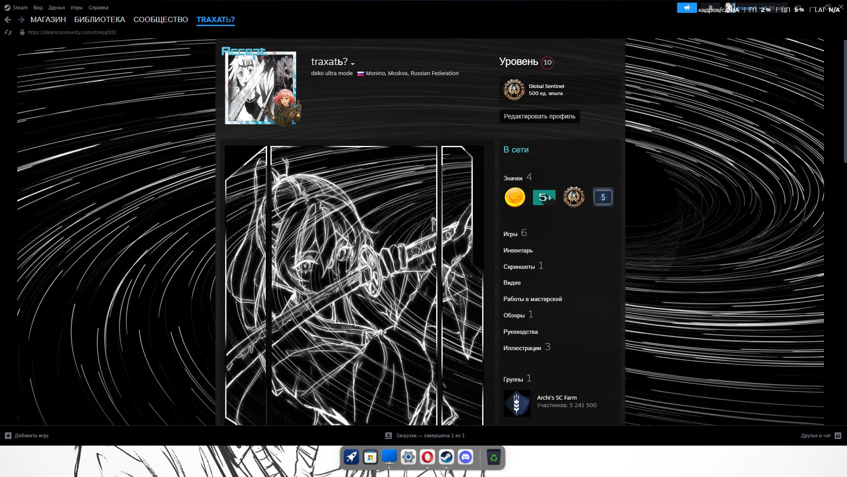The width and height of the screenshot is (847, 477).
Task: Click the level 10 circle badge
Action: tap(548, 62)
